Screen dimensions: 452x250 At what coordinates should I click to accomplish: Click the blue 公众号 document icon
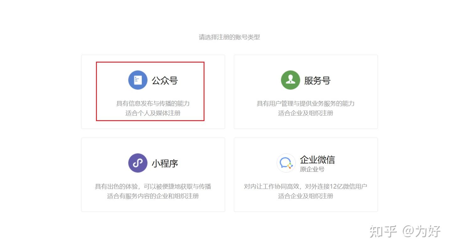(x=138, y=80)
